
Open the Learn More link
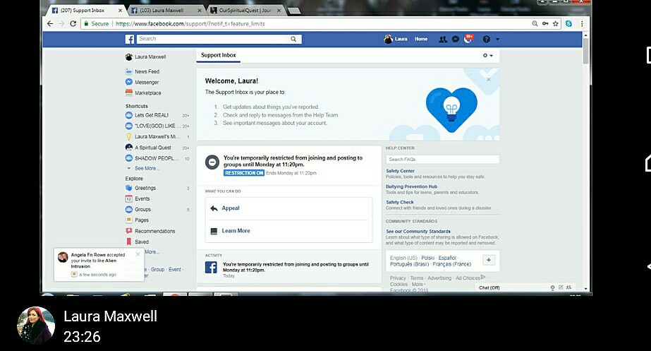click(x=236, y=231)
